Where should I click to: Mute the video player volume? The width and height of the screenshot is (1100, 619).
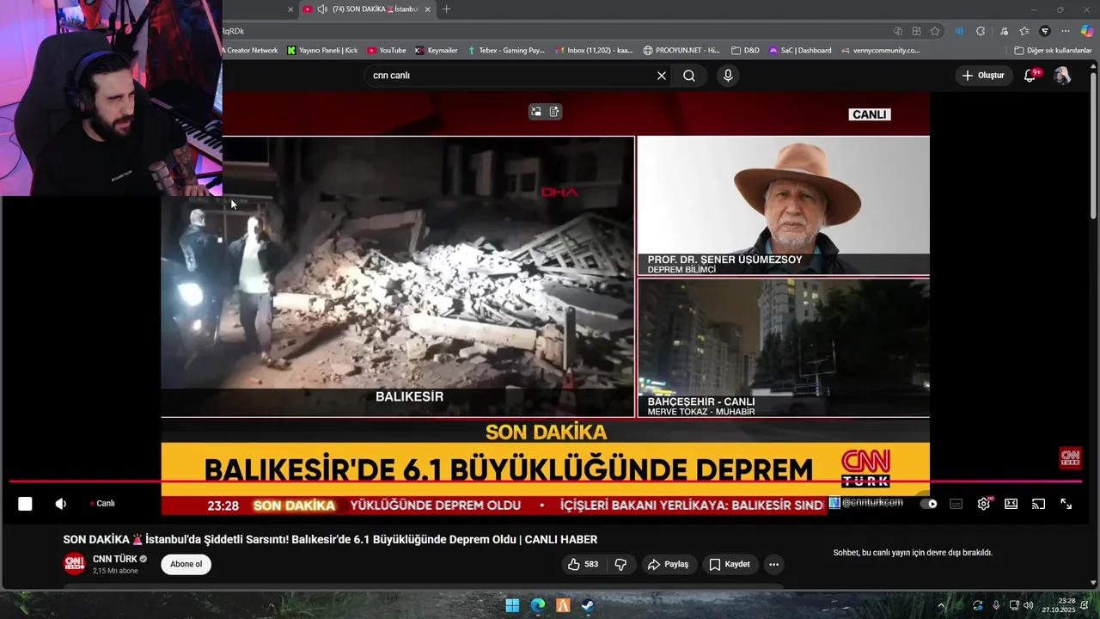click(61, 504)
